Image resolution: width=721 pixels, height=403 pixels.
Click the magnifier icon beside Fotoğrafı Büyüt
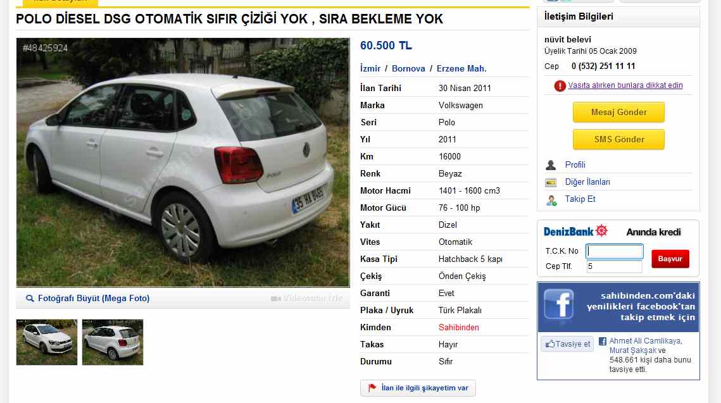[30, 298]
